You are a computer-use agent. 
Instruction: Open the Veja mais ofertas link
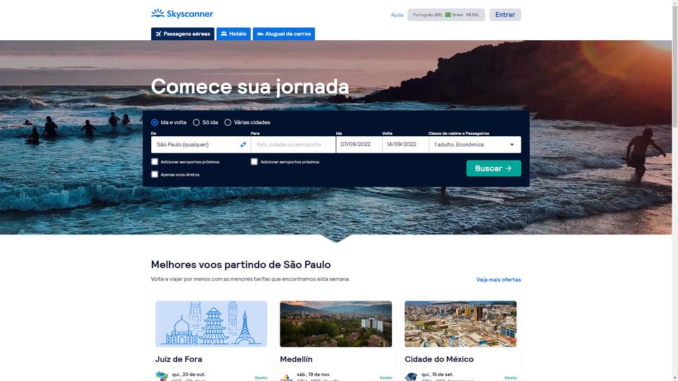coord(499,280)
